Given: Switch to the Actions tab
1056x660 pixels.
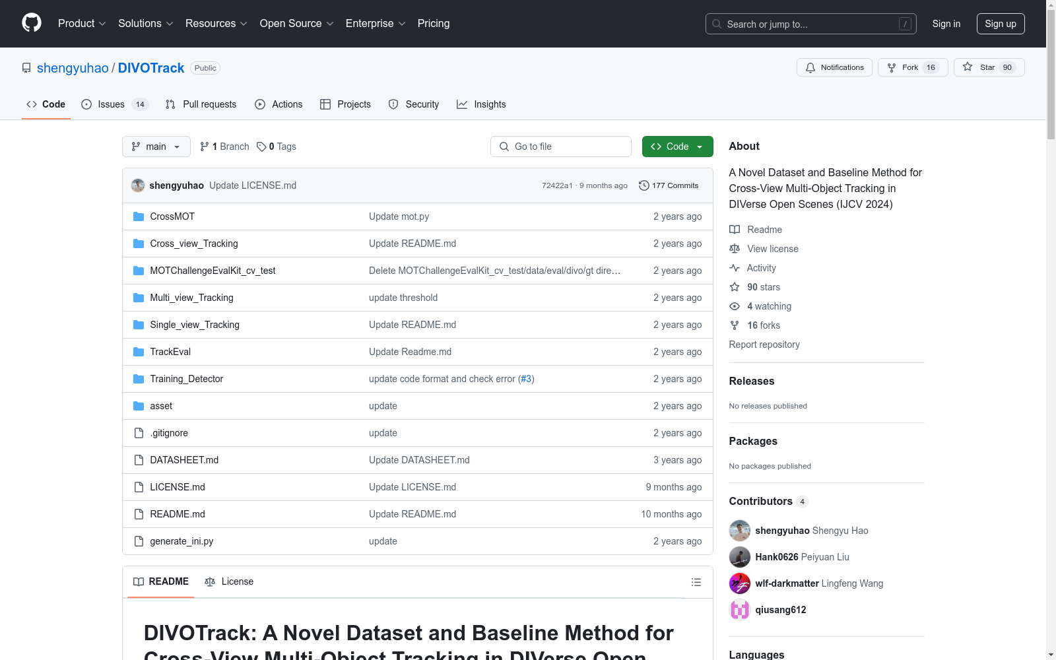Looking at the screenshot, I should (x=279, y=104).
